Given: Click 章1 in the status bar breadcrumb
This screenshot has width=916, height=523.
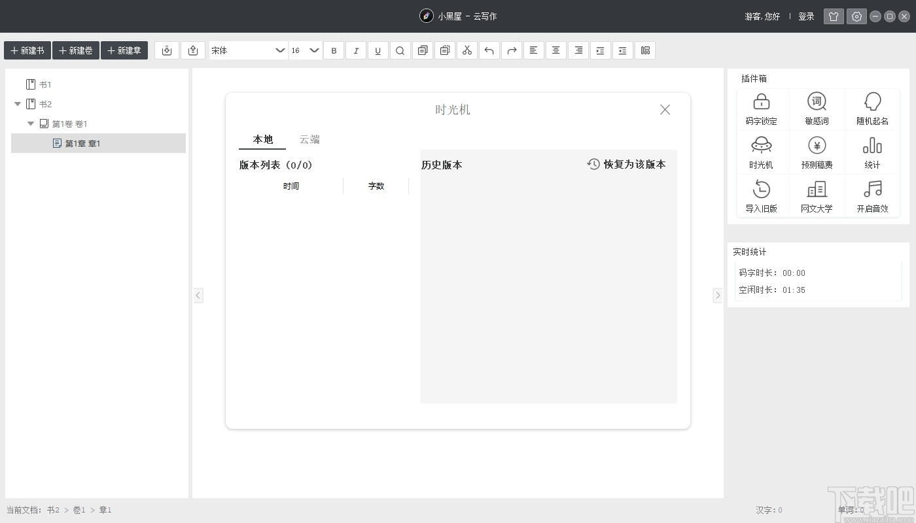Looking at the screenshot, I should 105,510.
